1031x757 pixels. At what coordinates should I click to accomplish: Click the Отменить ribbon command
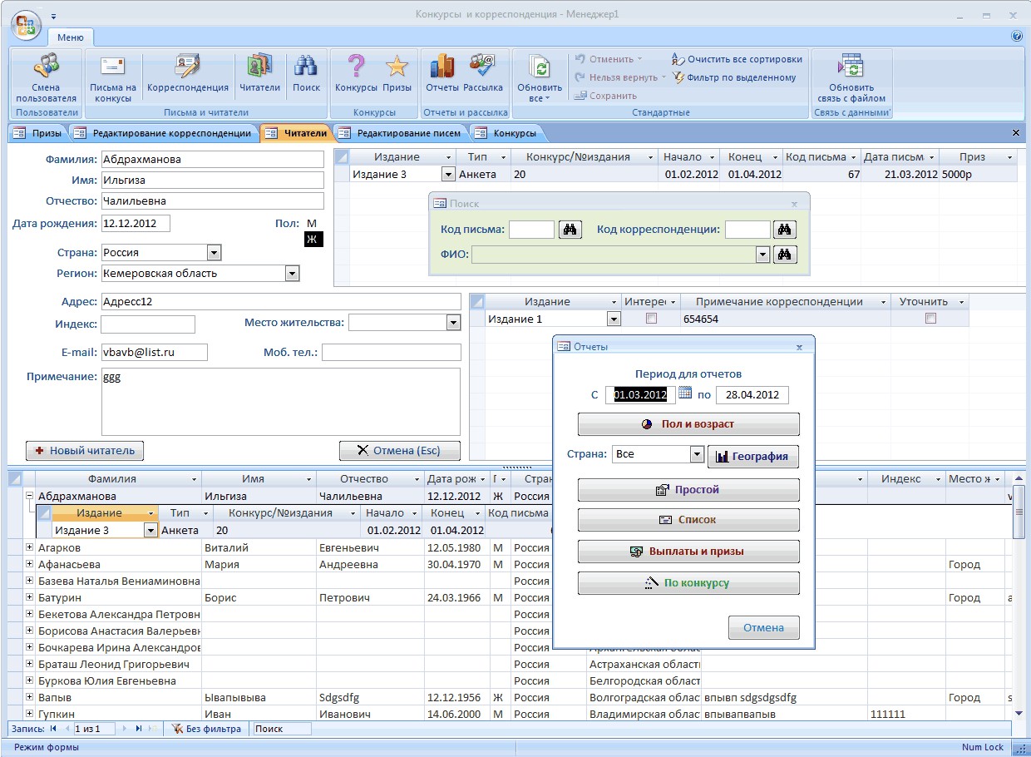[x=607, y=59]
